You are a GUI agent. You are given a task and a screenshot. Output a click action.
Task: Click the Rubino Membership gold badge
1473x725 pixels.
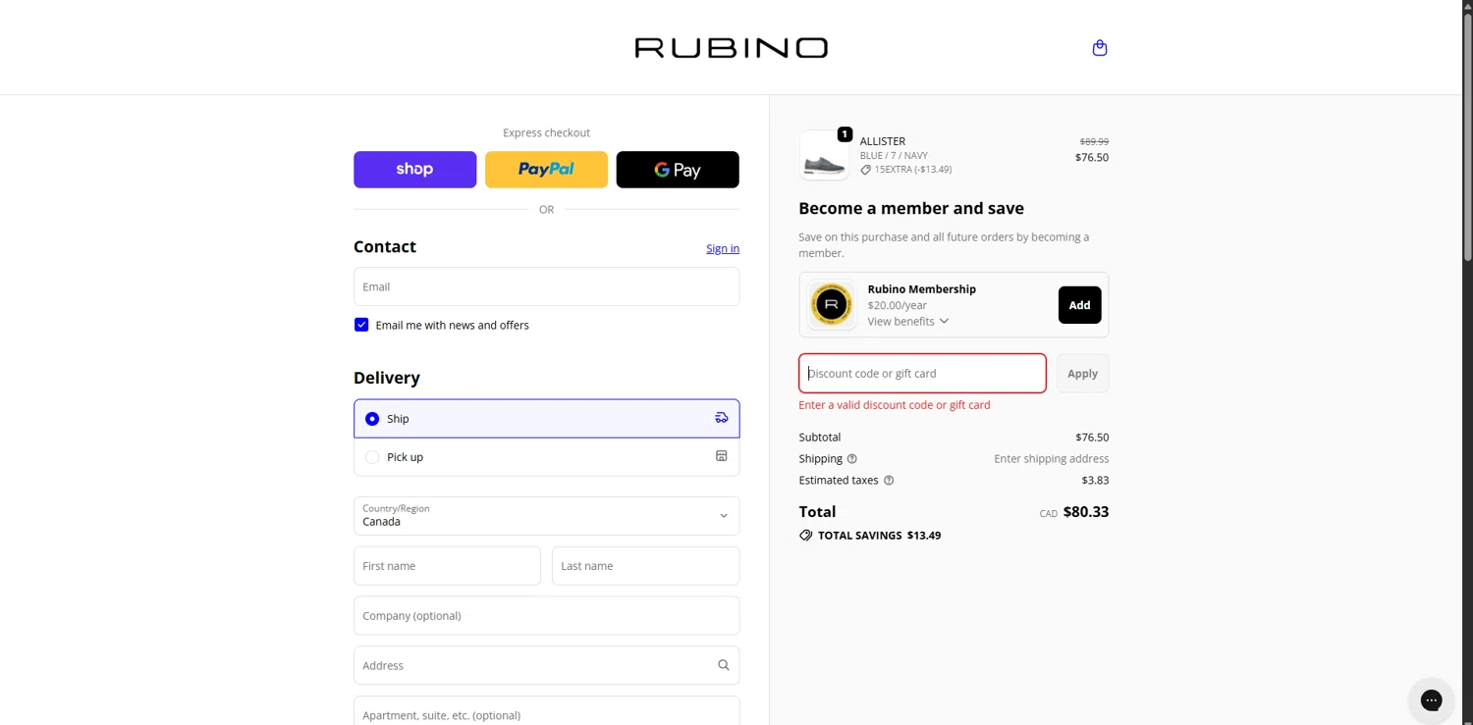(x=831, y=305)
